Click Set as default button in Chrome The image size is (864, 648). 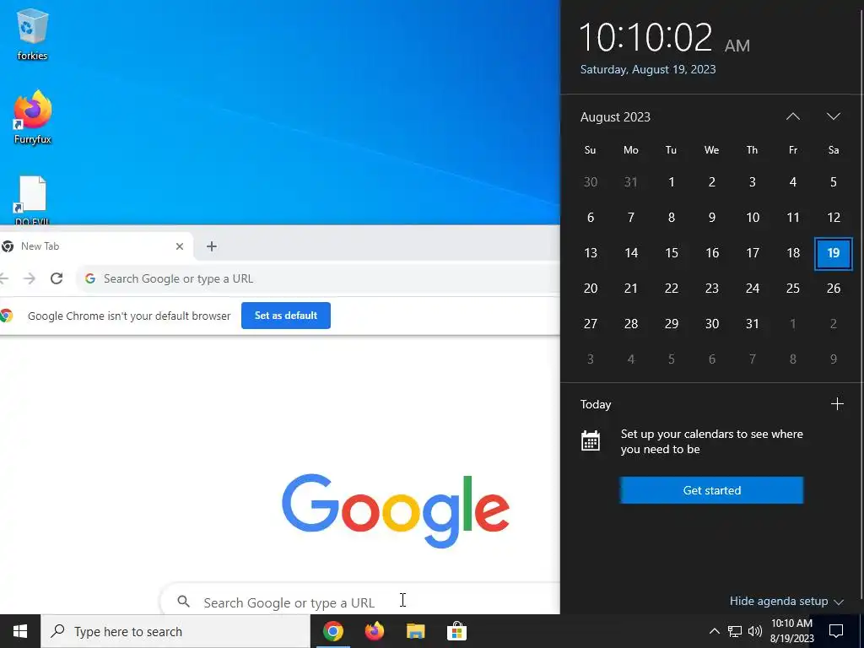[x=286, y=316]
